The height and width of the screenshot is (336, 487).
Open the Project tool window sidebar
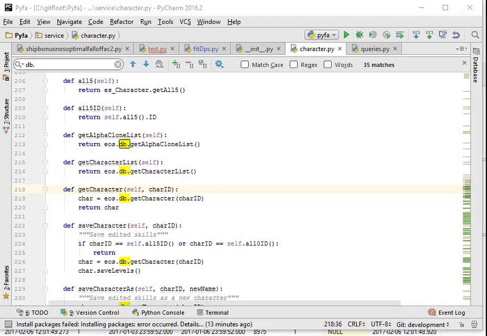click(x=6, y=66)
